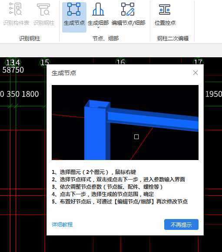Click the 1950 dimension text

click(x=214, y=94)
